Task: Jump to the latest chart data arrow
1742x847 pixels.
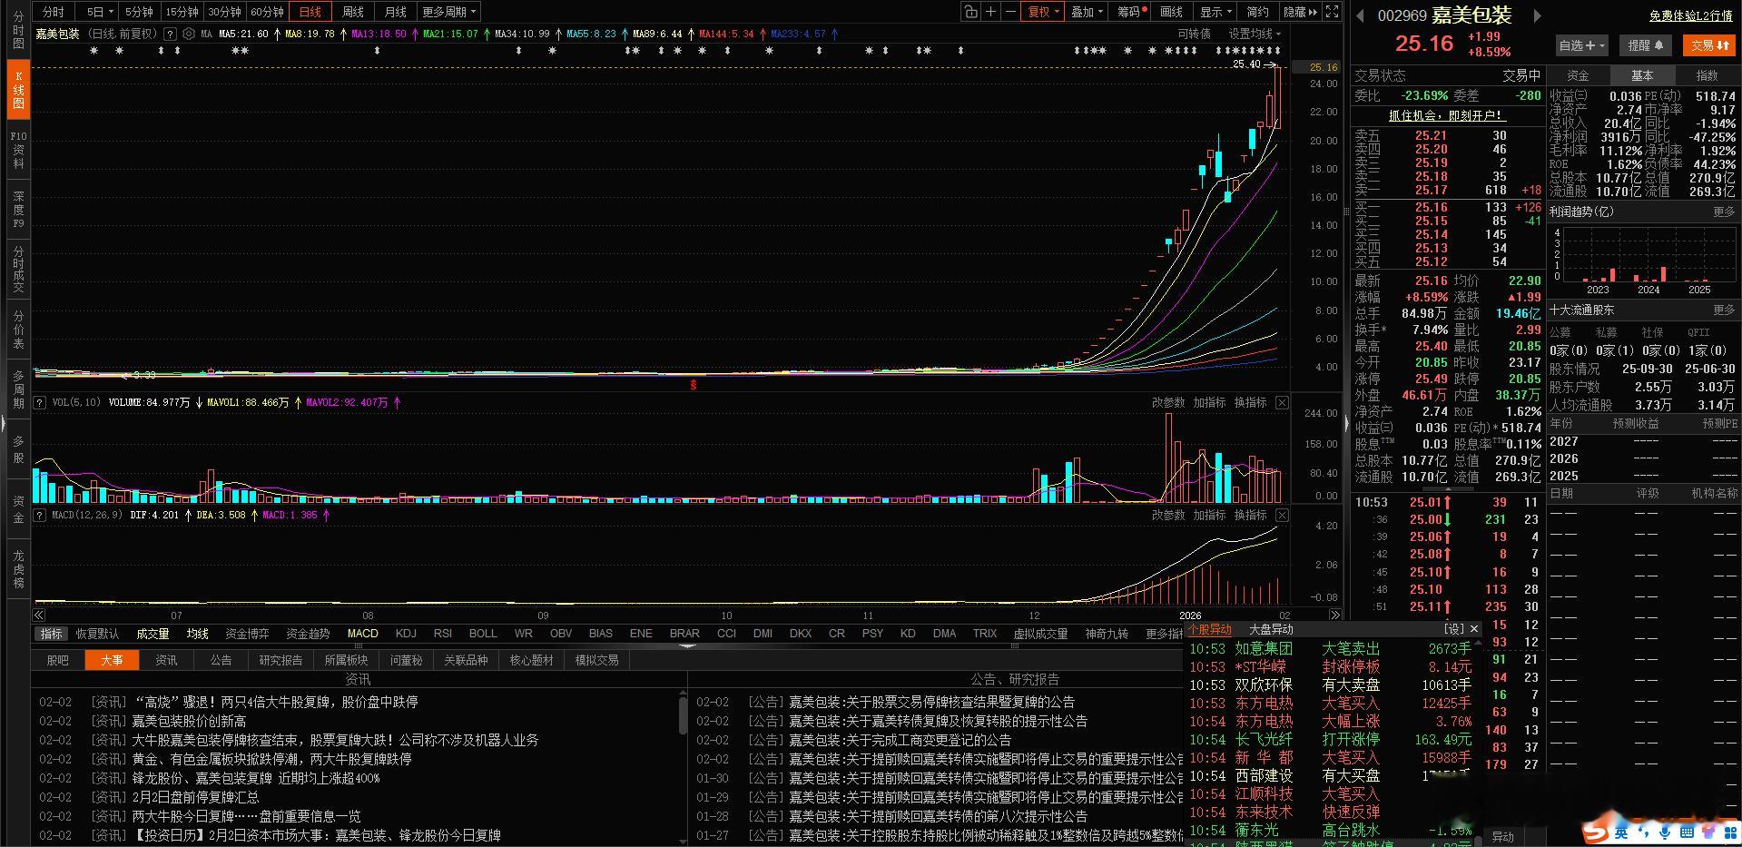Action: [1334, 616]
